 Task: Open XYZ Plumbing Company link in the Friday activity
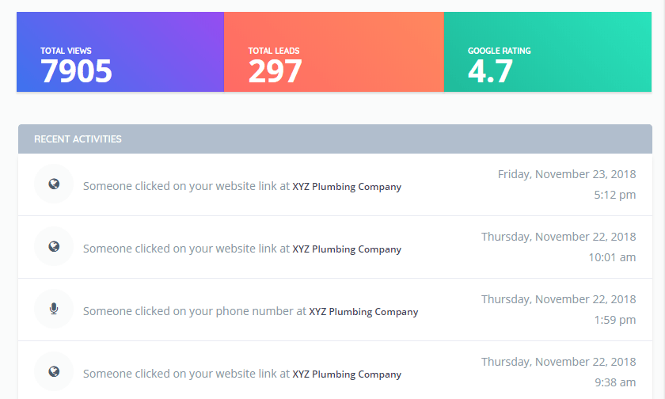coord(347,187)
